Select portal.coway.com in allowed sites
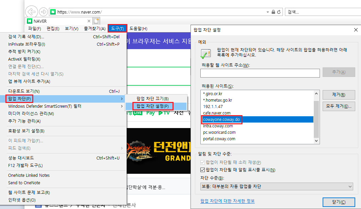Screen dimensions: 361x209 tap(257, 139)
